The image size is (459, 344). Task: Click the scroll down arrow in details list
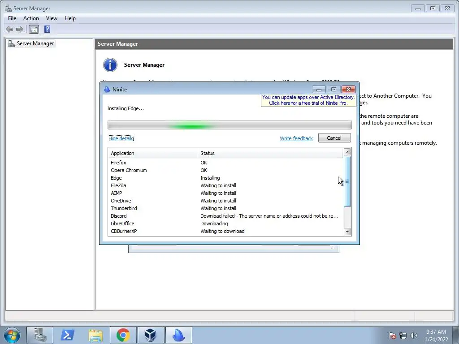coord(347,232)
